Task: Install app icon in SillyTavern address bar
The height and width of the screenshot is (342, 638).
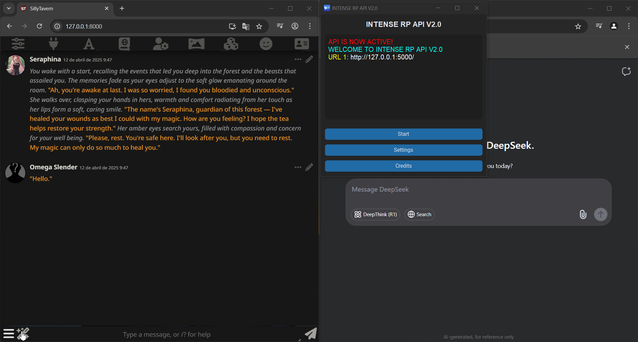Action: [232, 26]
